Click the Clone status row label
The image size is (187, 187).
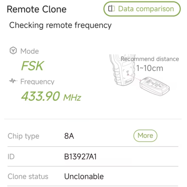point(28,176)
